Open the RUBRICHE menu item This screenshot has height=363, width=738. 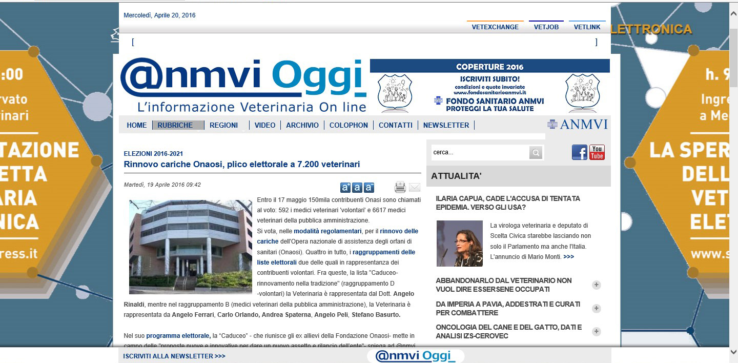(x=178, y=125)
